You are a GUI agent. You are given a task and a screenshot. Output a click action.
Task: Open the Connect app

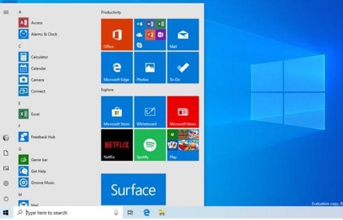pyautogui.click(x=32, y=91)
